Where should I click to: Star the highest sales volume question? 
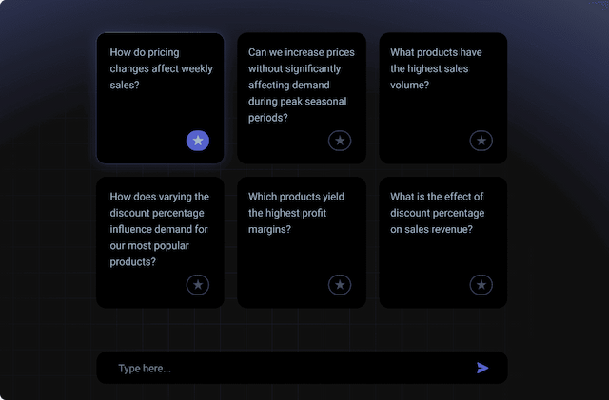pos(481,141)
